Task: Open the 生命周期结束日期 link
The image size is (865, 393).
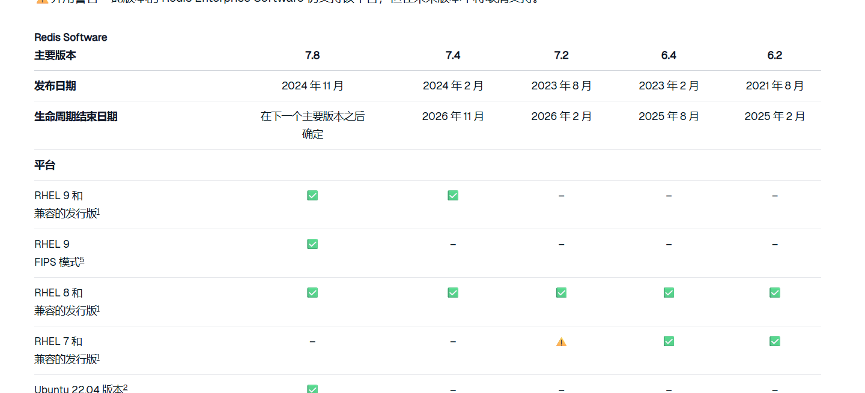Action: point(76,116)
